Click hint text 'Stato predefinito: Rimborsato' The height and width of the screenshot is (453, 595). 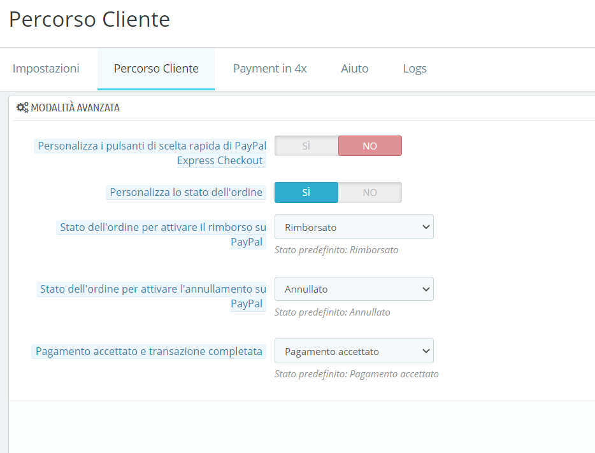tap(336, 250)
